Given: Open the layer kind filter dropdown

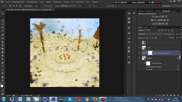Looking at the screenshot, I should pyautogui.click(x=144, y=30).
